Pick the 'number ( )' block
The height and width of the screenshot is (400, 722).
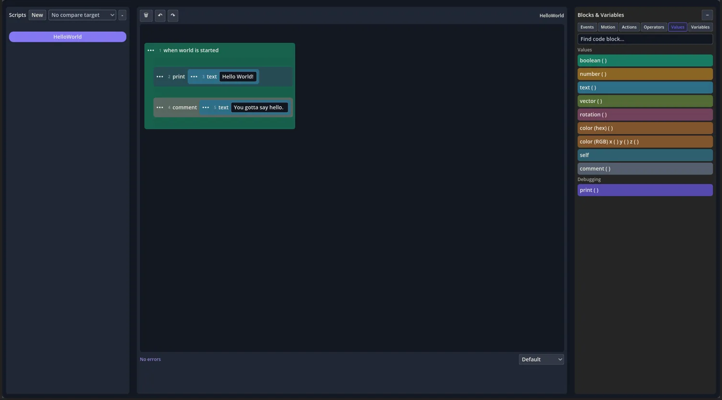(x=645, y=74)
